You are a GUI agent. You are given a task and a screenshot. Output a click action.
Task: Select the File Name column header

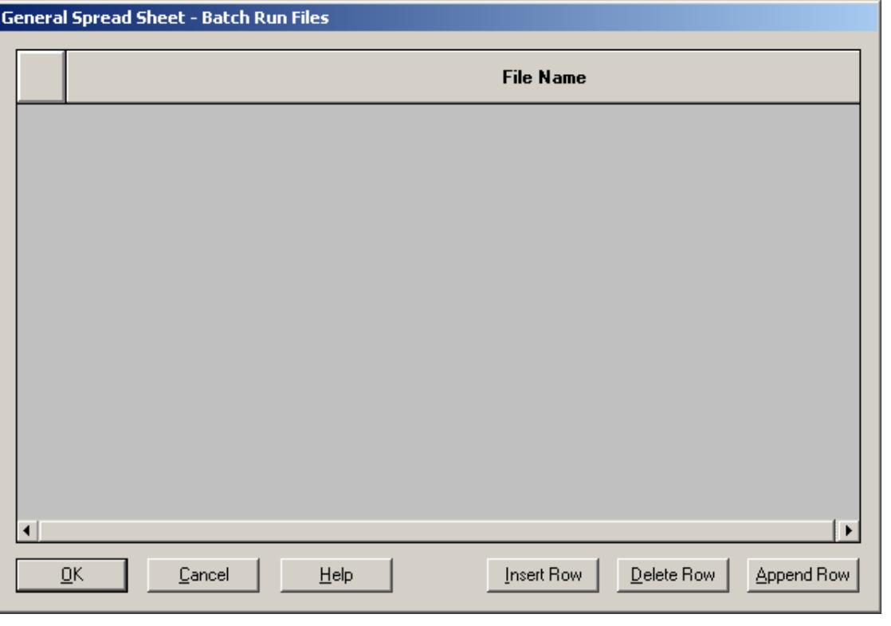click(x=463, y=77)
